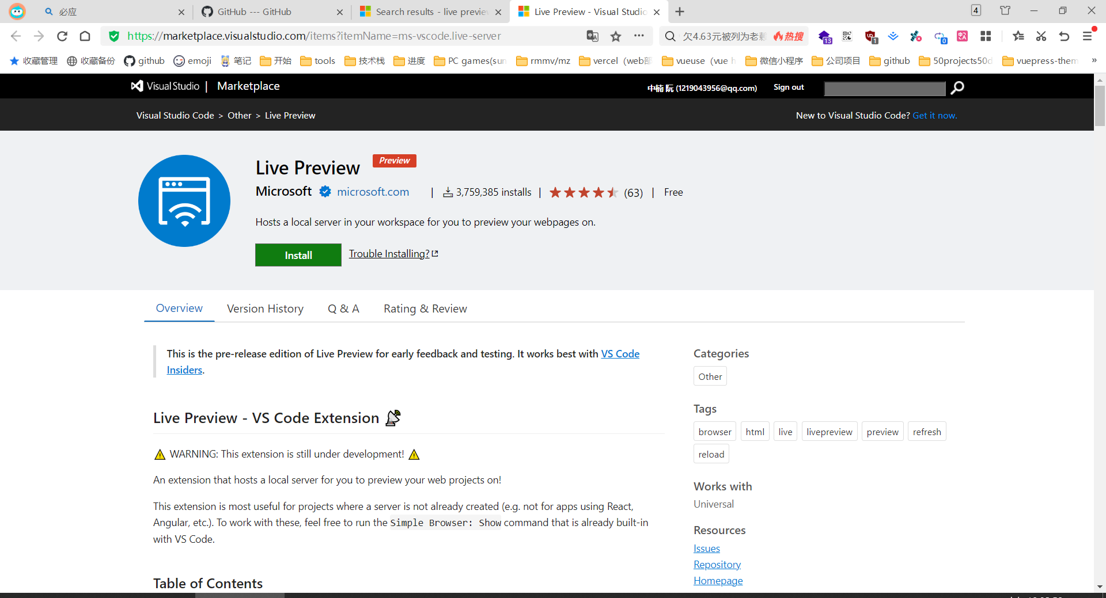Click the scissors screenshot tool icon
The width and height of the screenshot is (1106, 598).
click(x=1041, y=36)
